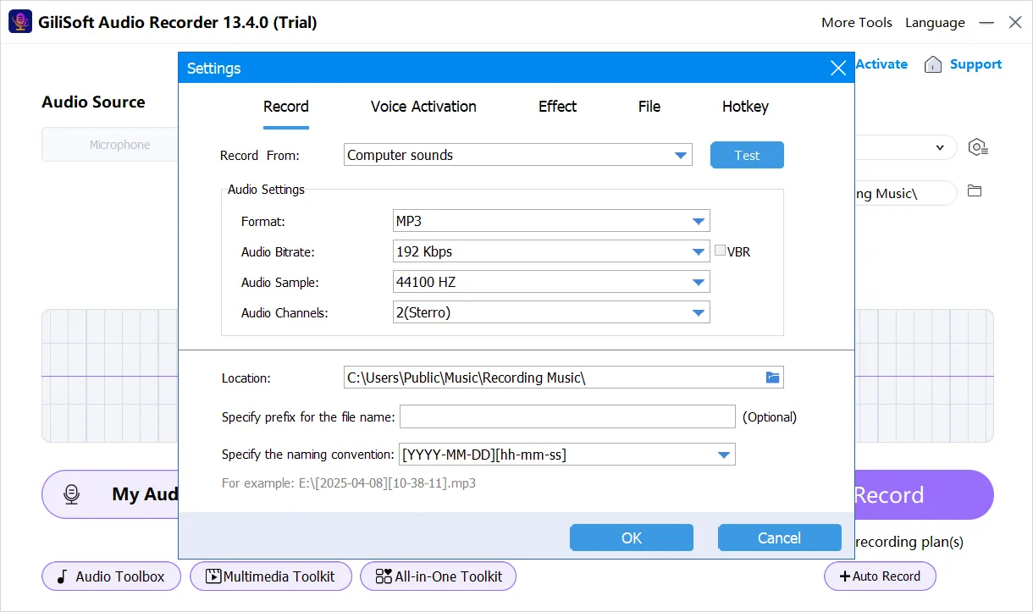
Task: Switch to the Hotkey tab
Action: (745, 107)
